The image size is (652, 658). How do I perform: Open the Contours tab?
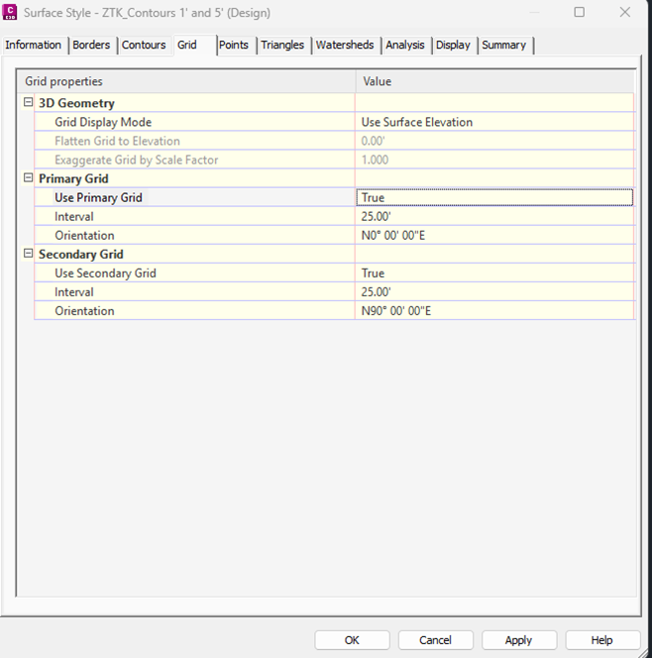[144, 45]
